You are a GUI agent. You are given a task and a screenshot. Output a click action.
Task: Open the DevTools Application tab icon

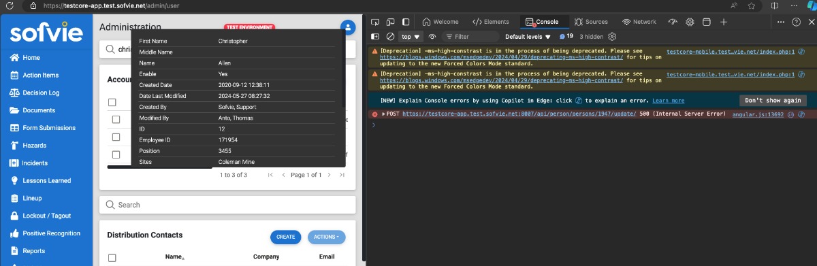coord(706,22)
